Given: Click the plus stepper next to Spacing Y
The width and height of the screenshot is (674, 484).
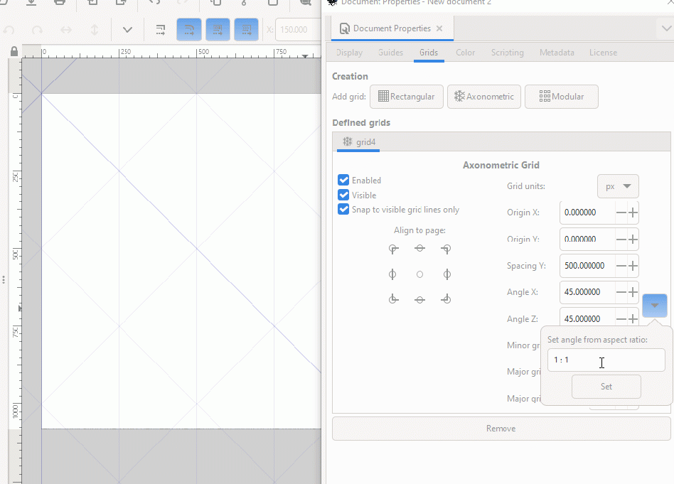Looking at the screenshot, I should point(631,266).
